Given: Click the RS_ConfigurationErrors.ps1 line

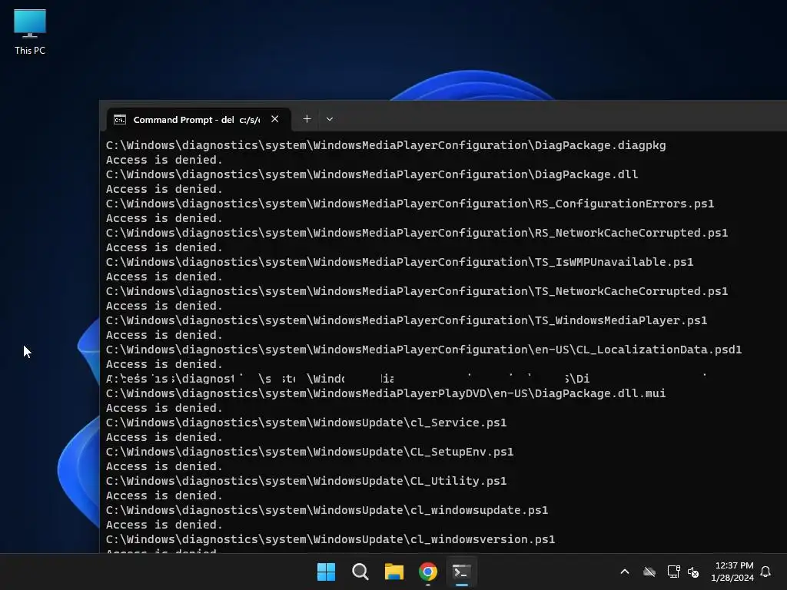Looking at the screenshot, I should (x=410, y=204).
